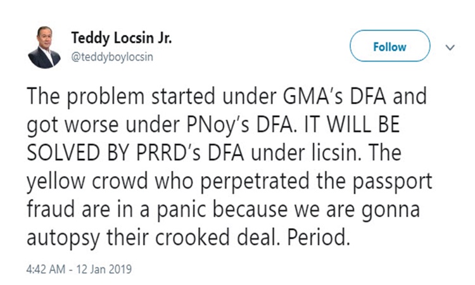Image resolution: width=475 pixels, height=285 pixels.
Task: Click the word autopsy in the tweet
Action: coord(63,238)
